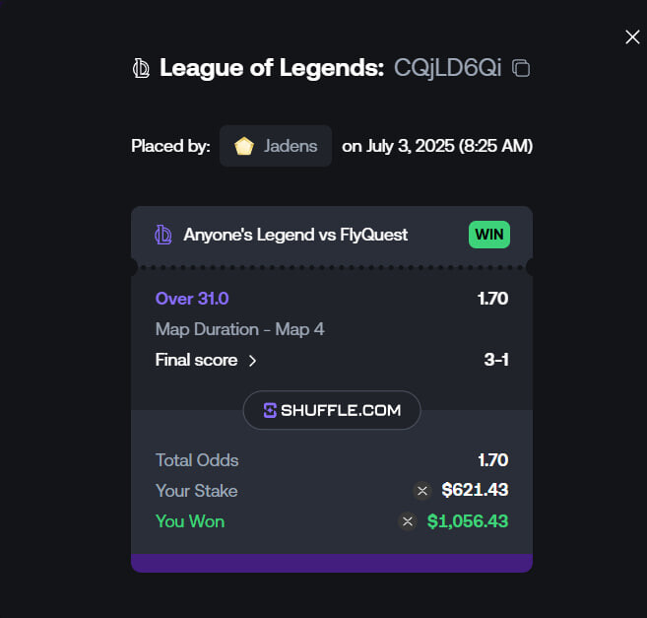Close the bet slip dialog
Viewport: 647px width, 618px height.
632,37
